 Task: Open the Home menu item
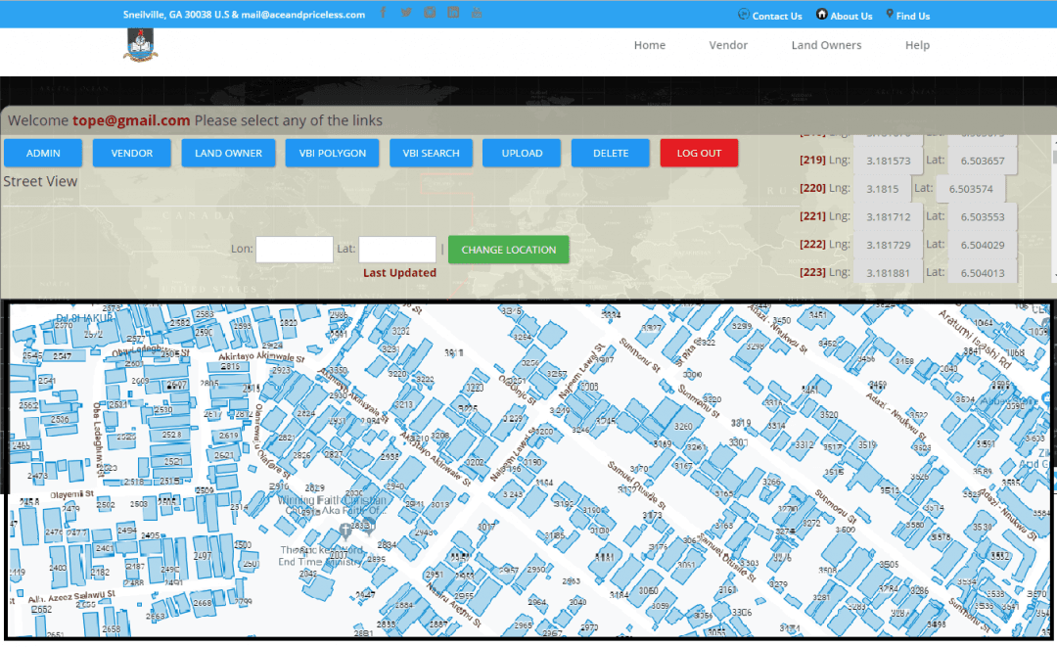(x=649, y=45)
